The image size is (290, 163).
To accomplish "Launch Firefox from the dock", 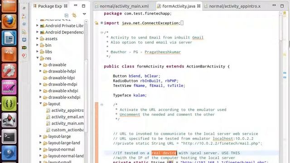I will pyautogui.click(x=9, y=22).
